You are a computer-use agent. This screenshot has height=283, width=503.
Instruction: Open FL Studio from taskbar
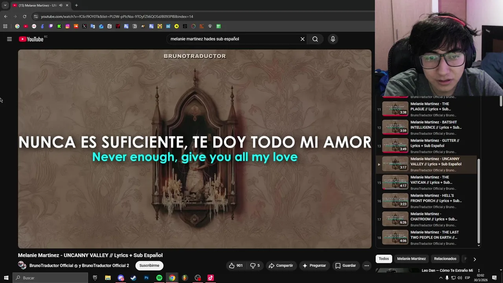coord(185,278)
